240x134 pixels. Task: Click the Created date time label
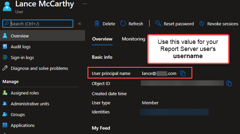click(x=109, y=93)
